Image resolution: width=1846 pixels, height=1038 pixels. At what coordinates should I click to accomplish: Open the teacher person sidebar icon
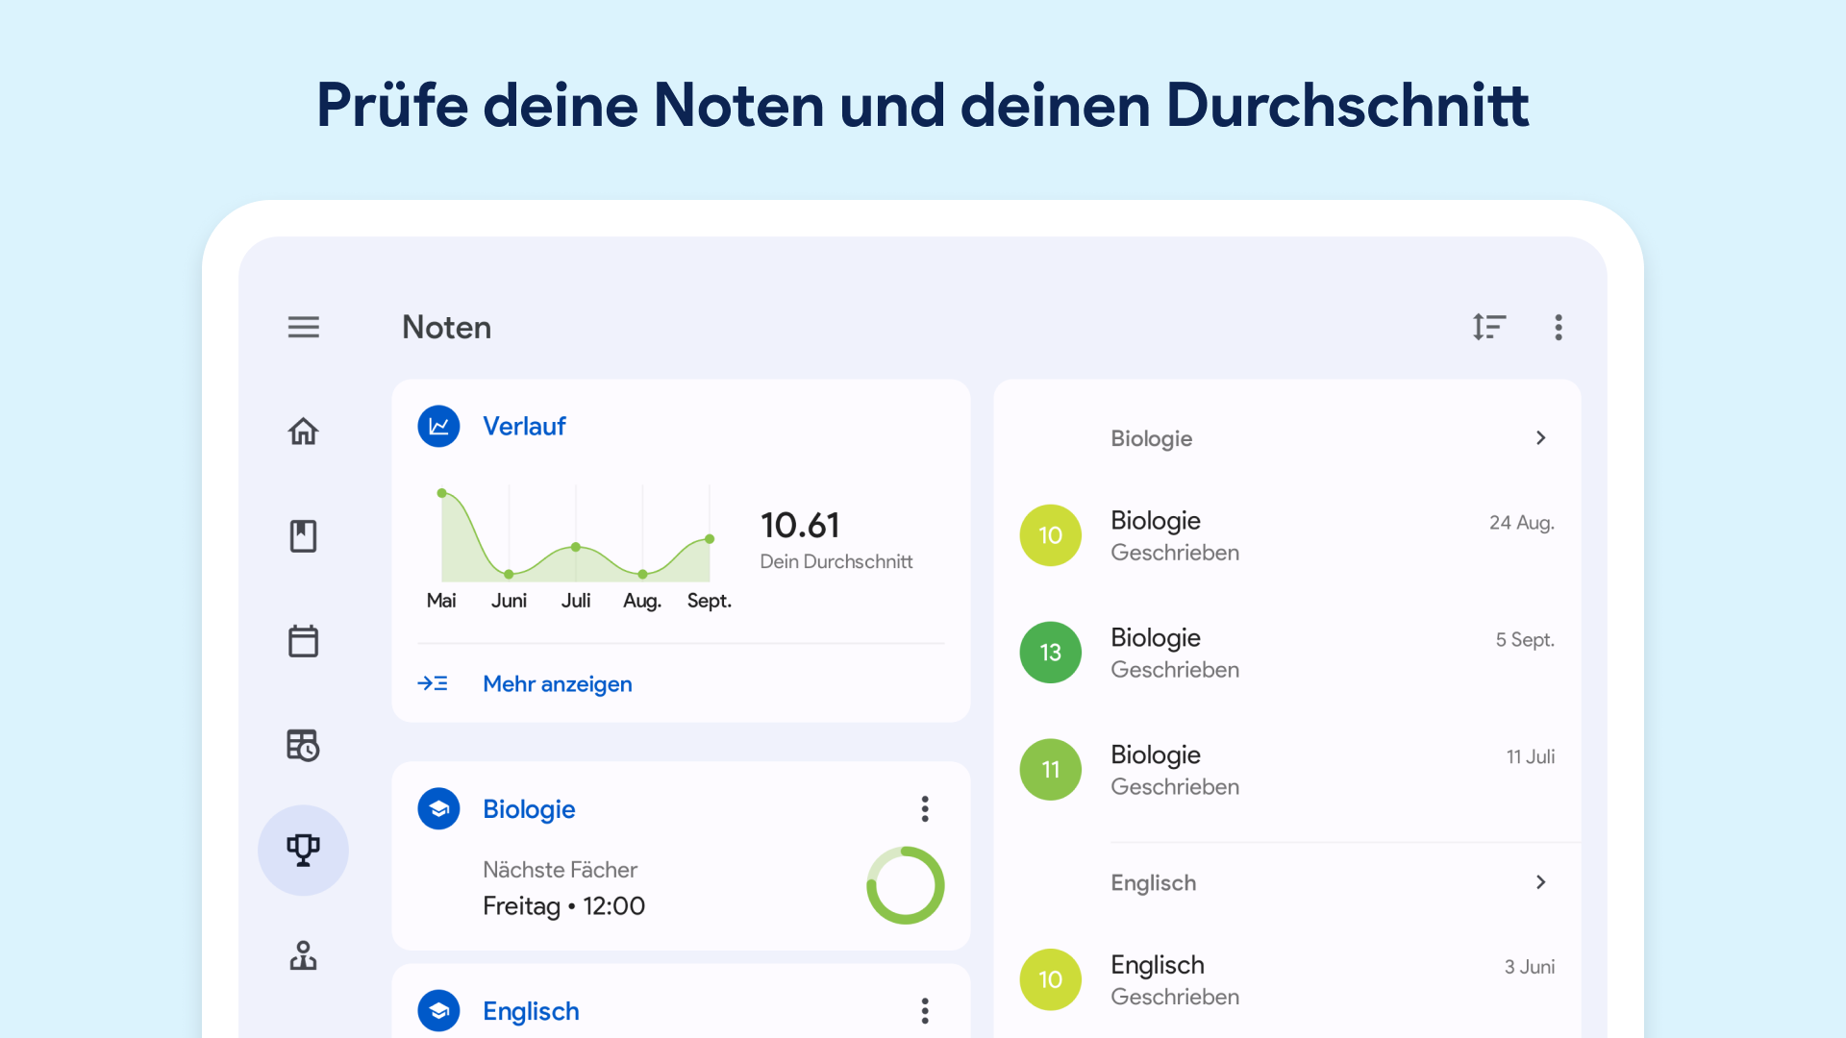point(303,955)
